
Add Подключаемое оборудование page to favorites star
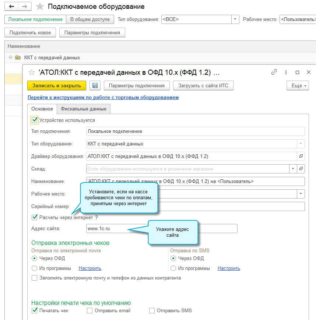(40, 7)
